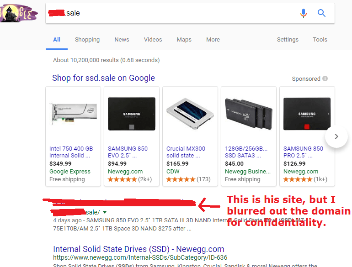
Task: Open the Samsung 850 PRO product image
Action: tap(307, 114)
